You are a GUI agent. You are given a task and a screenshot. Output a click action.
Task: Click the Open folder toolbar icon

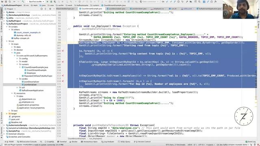click(2, 2)
